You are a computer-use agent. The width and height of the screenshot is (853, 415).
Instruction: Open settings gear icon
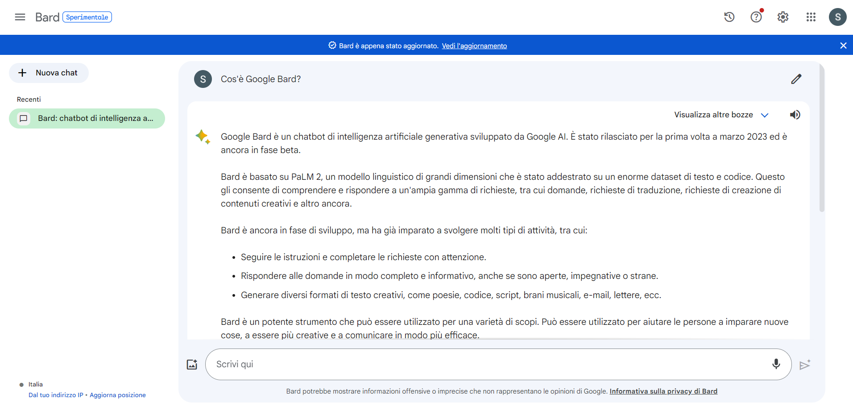783,17
